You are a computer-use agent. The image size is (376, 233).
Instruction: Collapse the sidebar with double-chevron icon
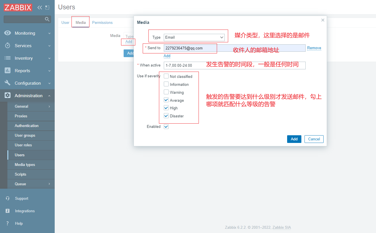pyautogui.click(x=40, y=7)
